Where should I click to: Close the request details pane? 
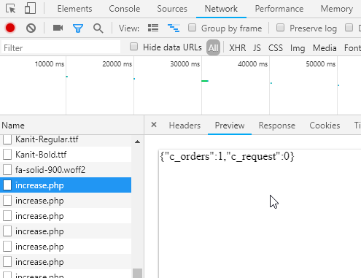point(154,125)
